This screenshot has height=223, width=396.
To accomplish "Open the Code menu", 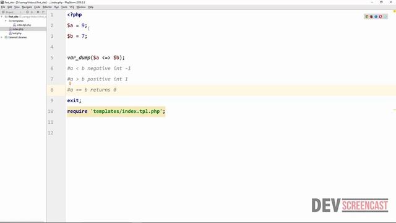I will pos(37,7).
